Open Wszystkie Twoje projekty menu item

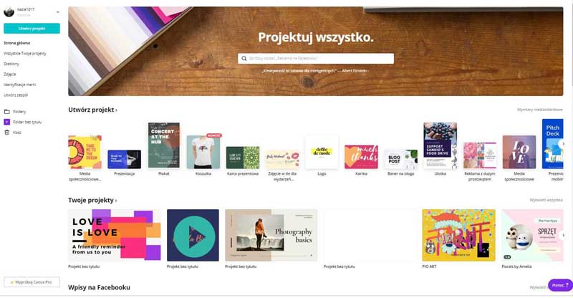(x=25, y=54)
